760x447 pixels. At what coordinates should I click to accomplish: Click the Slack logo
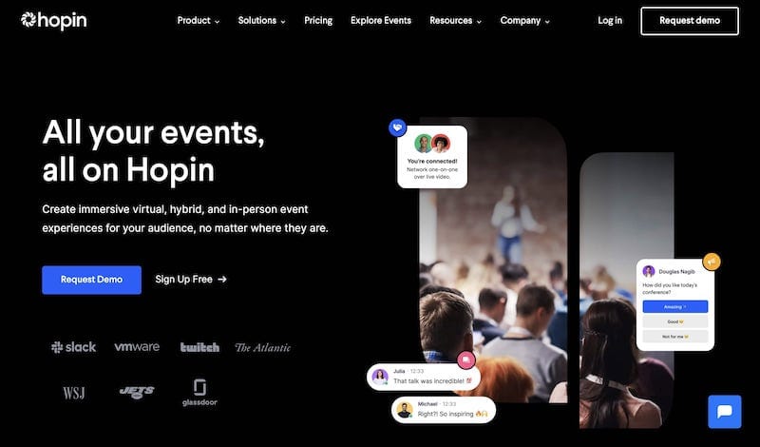click(74, 347)
